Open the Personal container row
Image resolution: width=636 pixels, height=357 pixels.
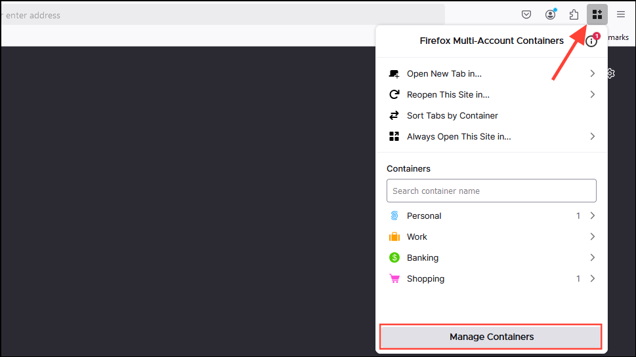coord(491,216)
